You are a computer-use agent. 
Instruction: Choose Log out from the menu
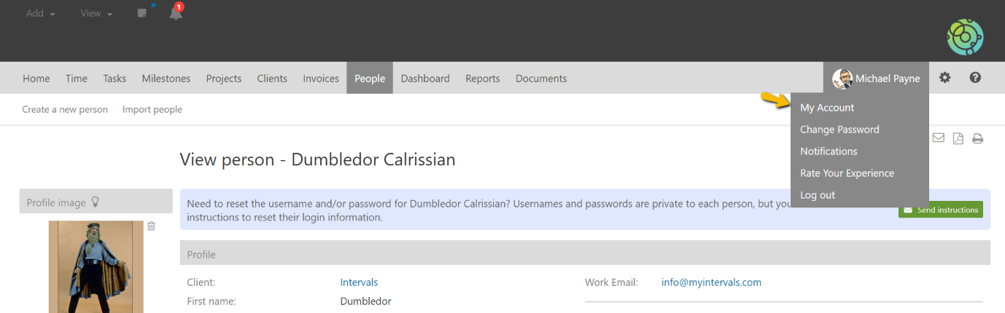click(818, 195)
